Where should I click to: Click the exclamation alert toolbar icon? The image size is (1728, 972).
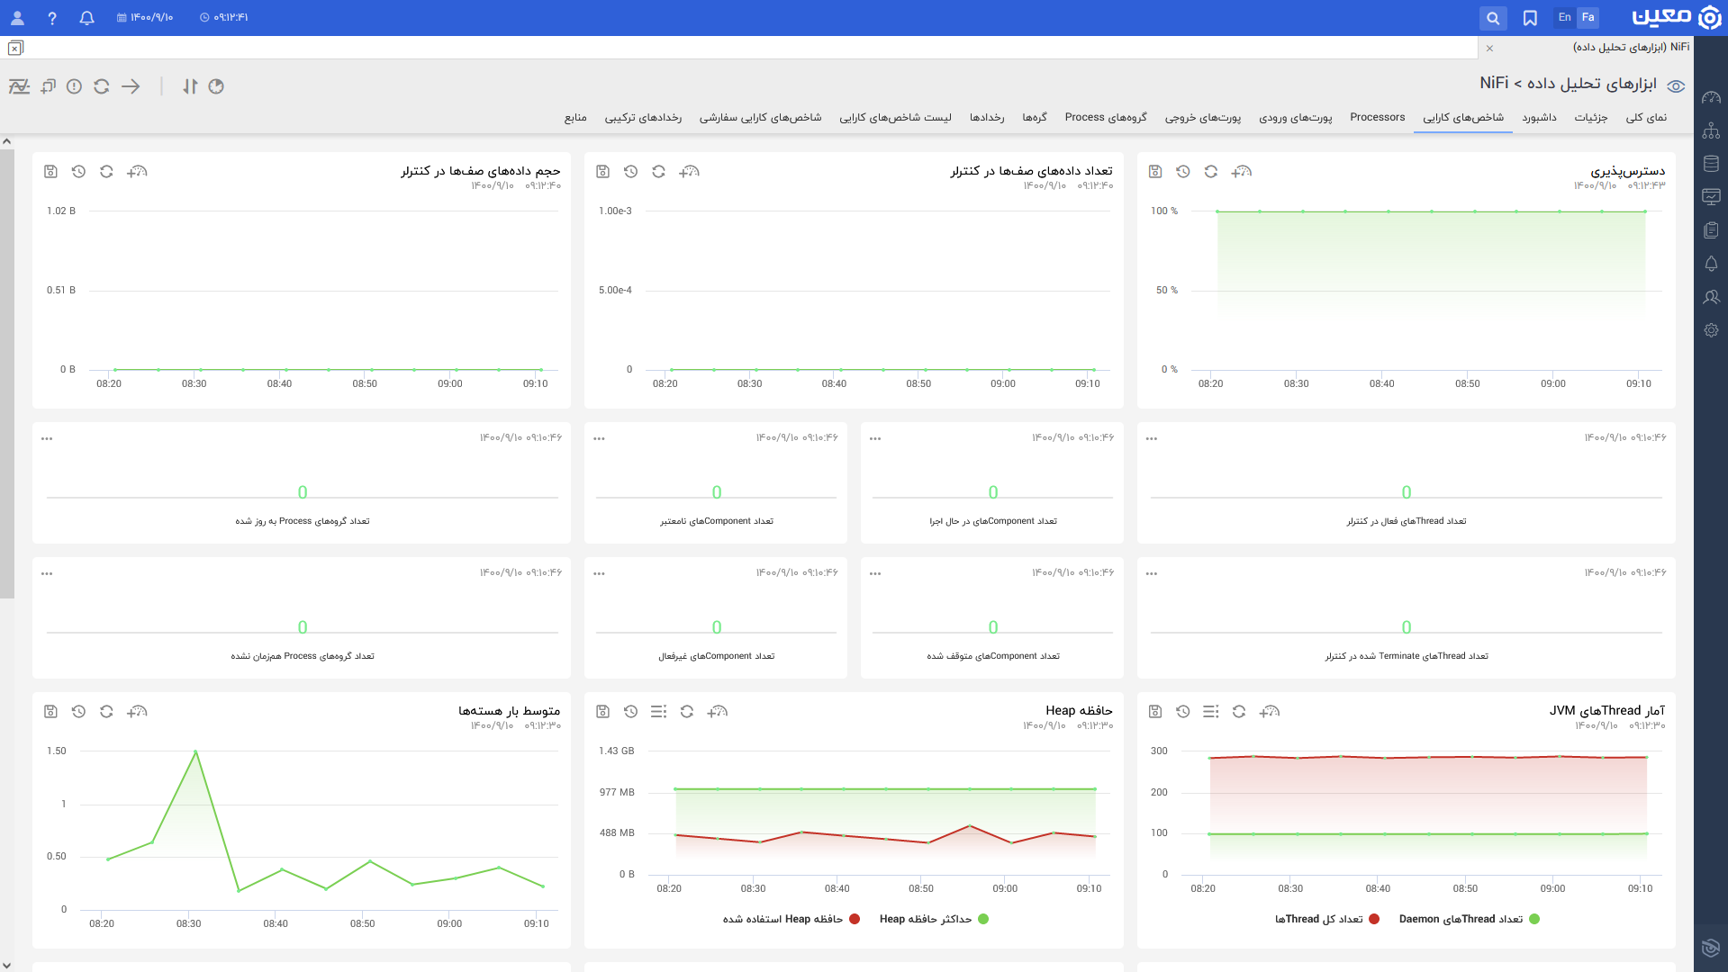75,86
